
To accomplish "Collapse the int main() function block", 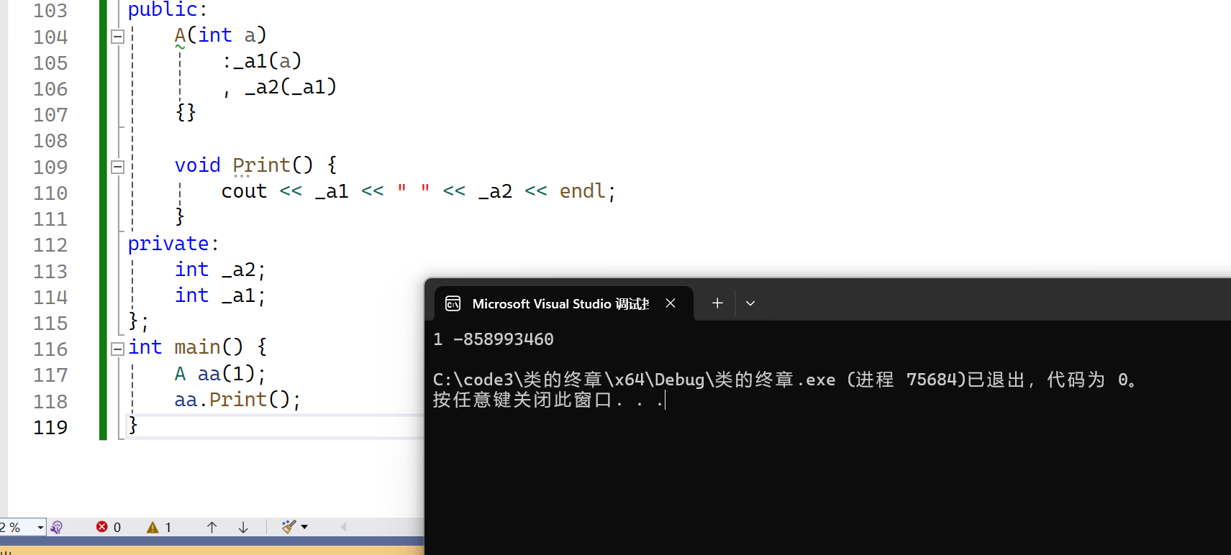I will (118, 349).
